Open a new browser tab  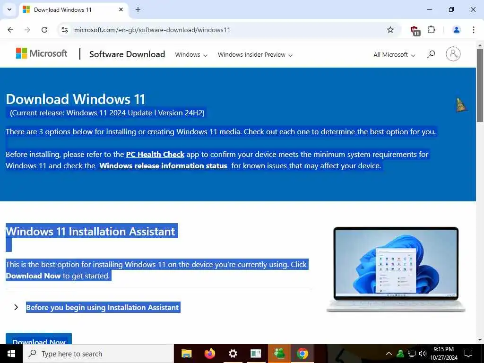(x=138, y=9)
